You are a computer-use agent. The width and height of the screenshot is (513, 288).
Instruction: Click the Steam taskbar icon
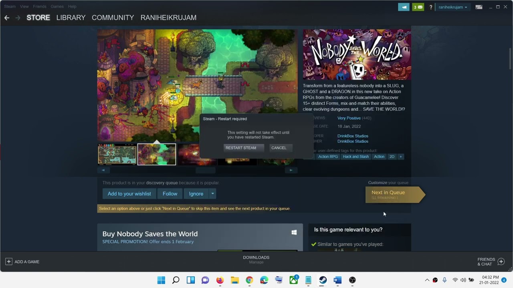click(x=323, y=280)
